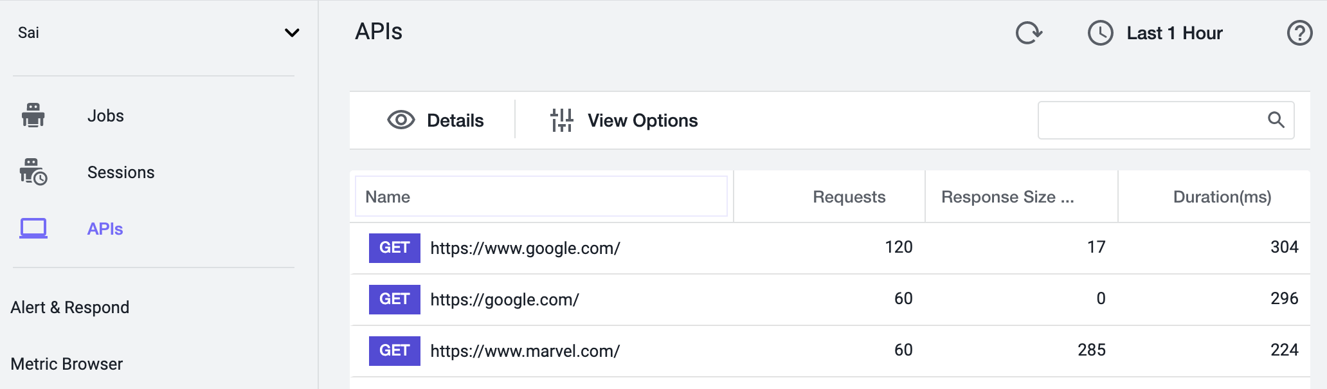Click the Jobs robot icon
Image resolution: width=1327 pixels, height=389 pixels.
33,115
